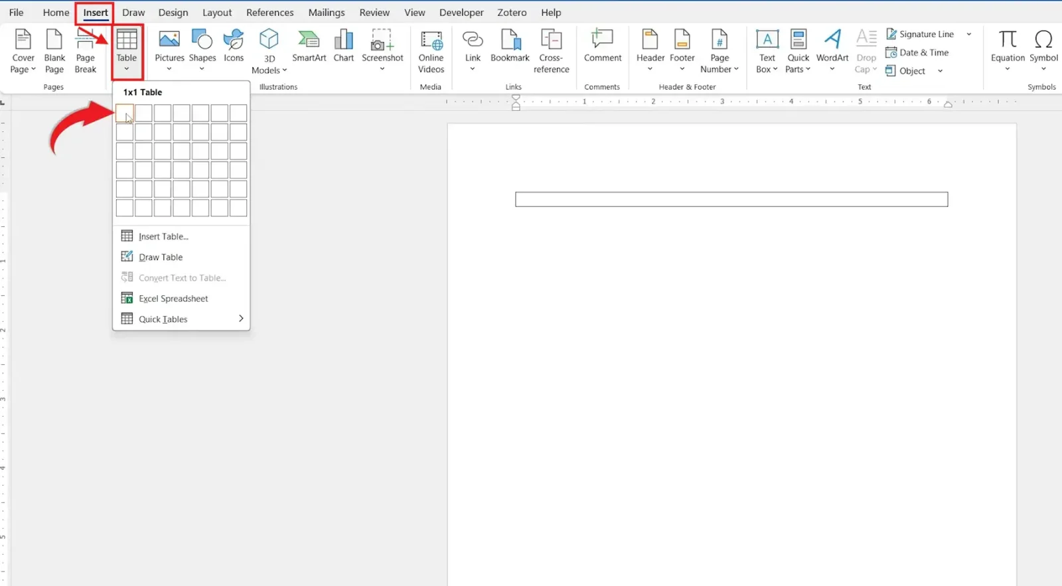Expand the Object dropdown arrow
This screenshot has height=586, width=1062.
click(940, 71)
